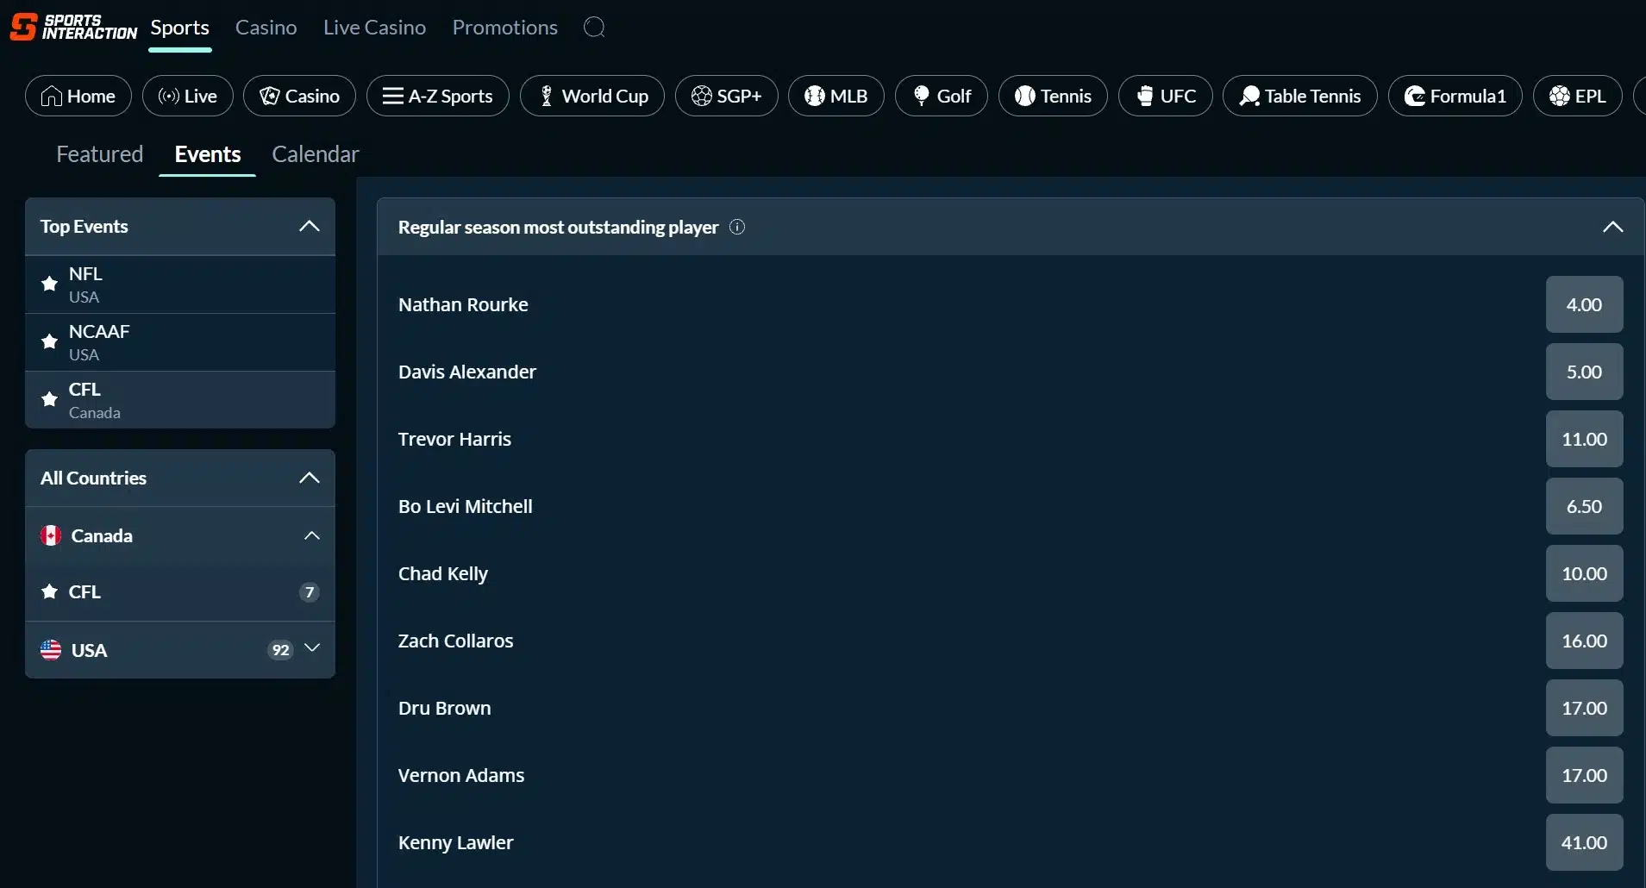Click the info icon beside most outstanding player
Viewport: 1646px width, 888px height.
(737, 227)
